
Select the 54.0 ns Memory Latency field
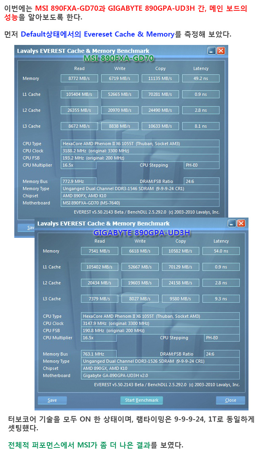pos(221,251)
